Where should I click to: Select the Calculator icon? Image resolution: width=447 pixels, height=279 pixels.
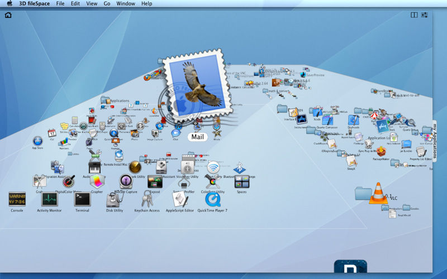point(75,120)
